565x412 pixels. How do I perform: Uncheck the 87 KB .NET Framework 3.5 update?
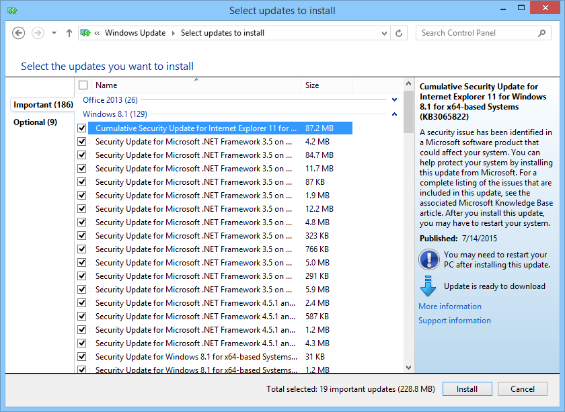click(82, 182)
